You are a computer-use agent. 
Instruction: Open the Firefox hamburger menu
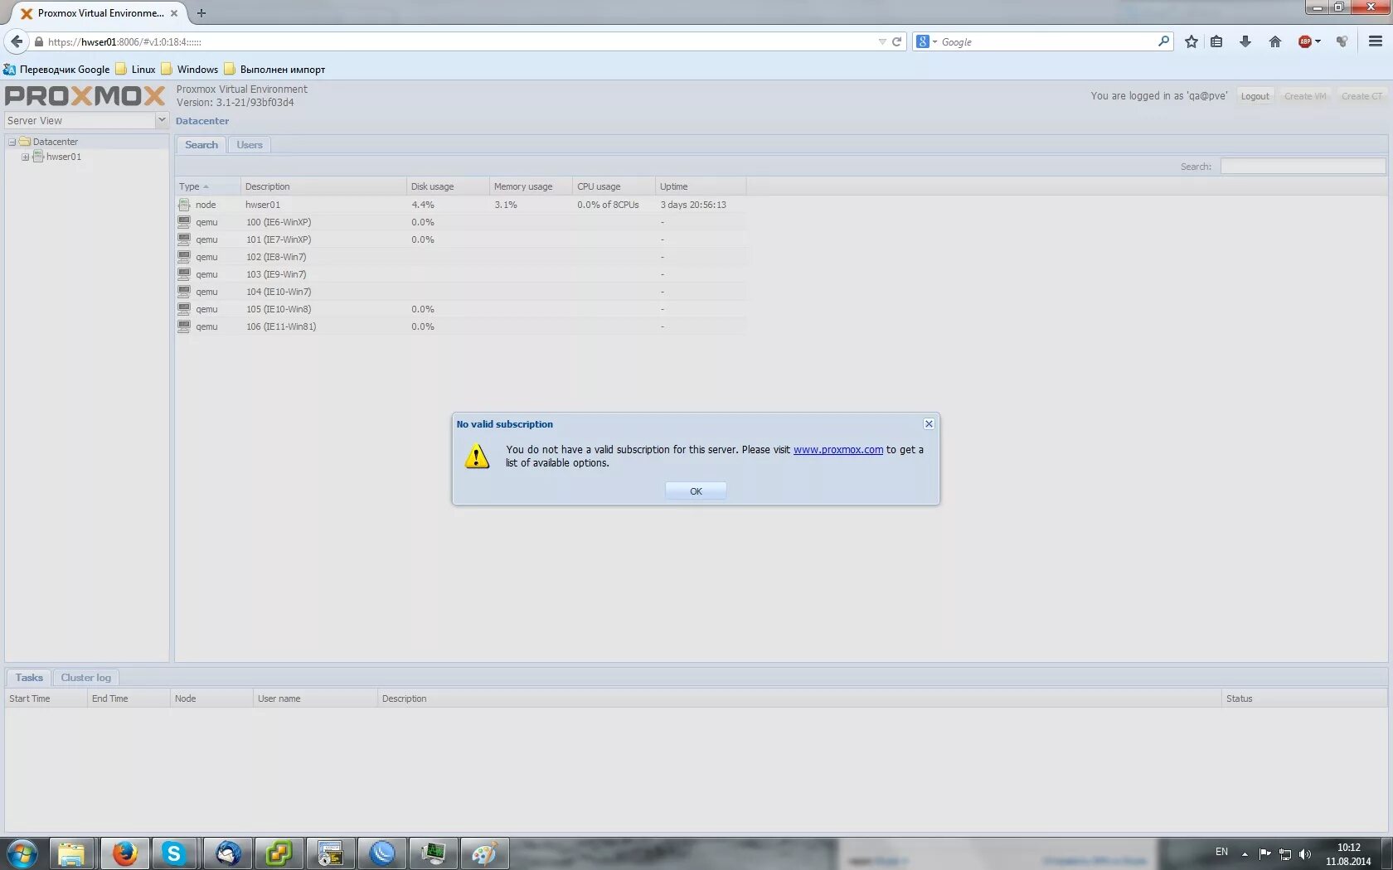[x=1375, y=41]
